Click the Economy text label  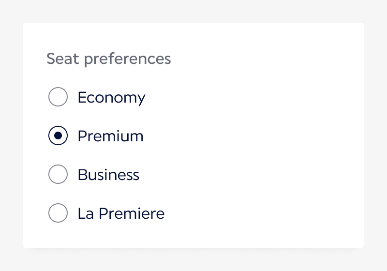111,98
